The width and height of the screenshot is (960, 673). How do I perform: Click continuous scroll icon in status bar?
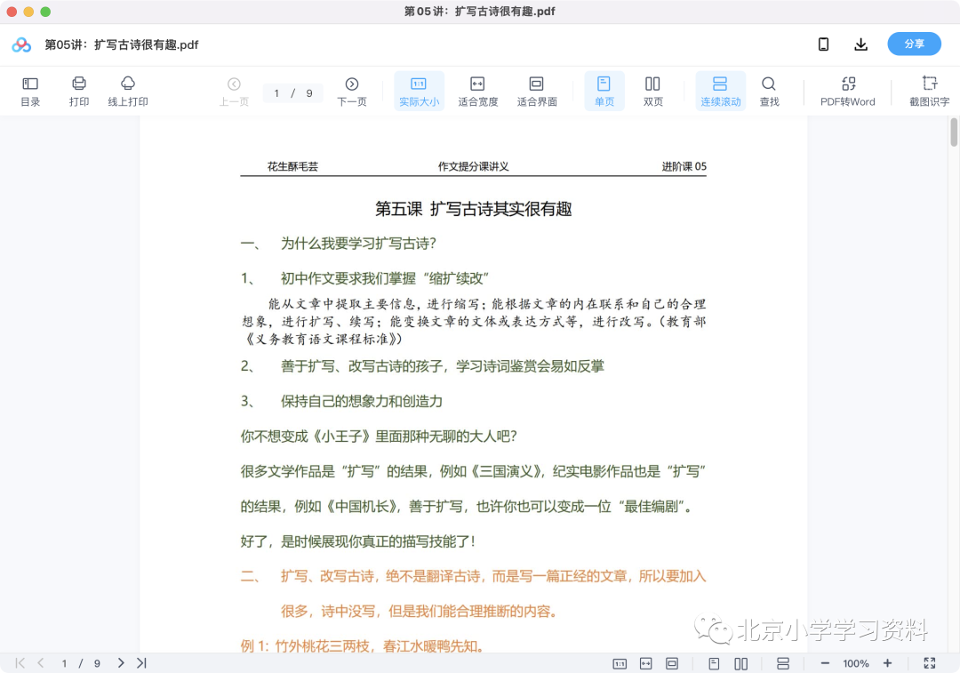click(783, 664)
